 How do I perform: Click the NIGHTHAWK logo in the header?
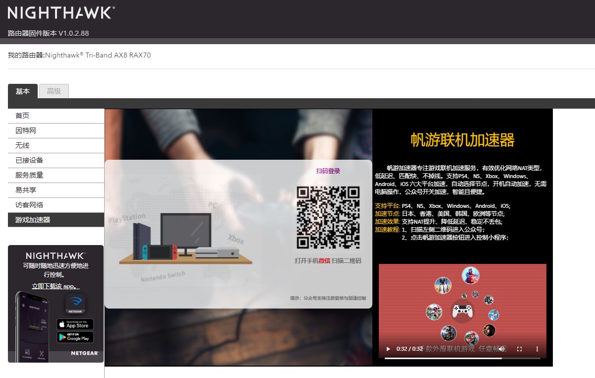pos(61,12)
